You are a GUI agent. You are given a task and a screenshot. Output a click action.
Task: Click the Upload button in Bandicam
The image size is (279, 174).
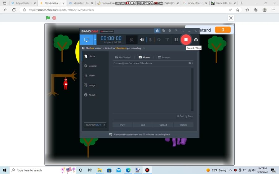[x=163, y=125]
